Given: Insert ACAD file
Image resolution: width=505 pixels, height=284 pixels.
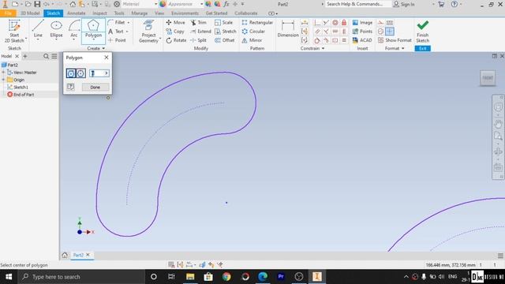Looking at the screenshot, I should (x=362, y=40).
